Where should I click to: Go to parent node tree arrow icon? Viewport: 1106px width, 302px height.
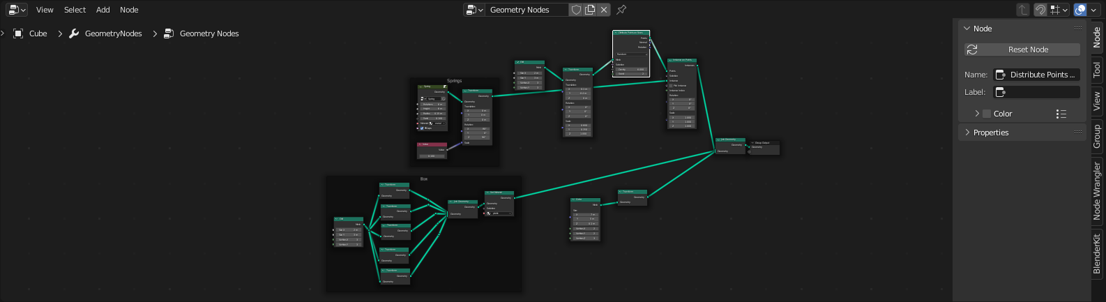coord(1023,10)
